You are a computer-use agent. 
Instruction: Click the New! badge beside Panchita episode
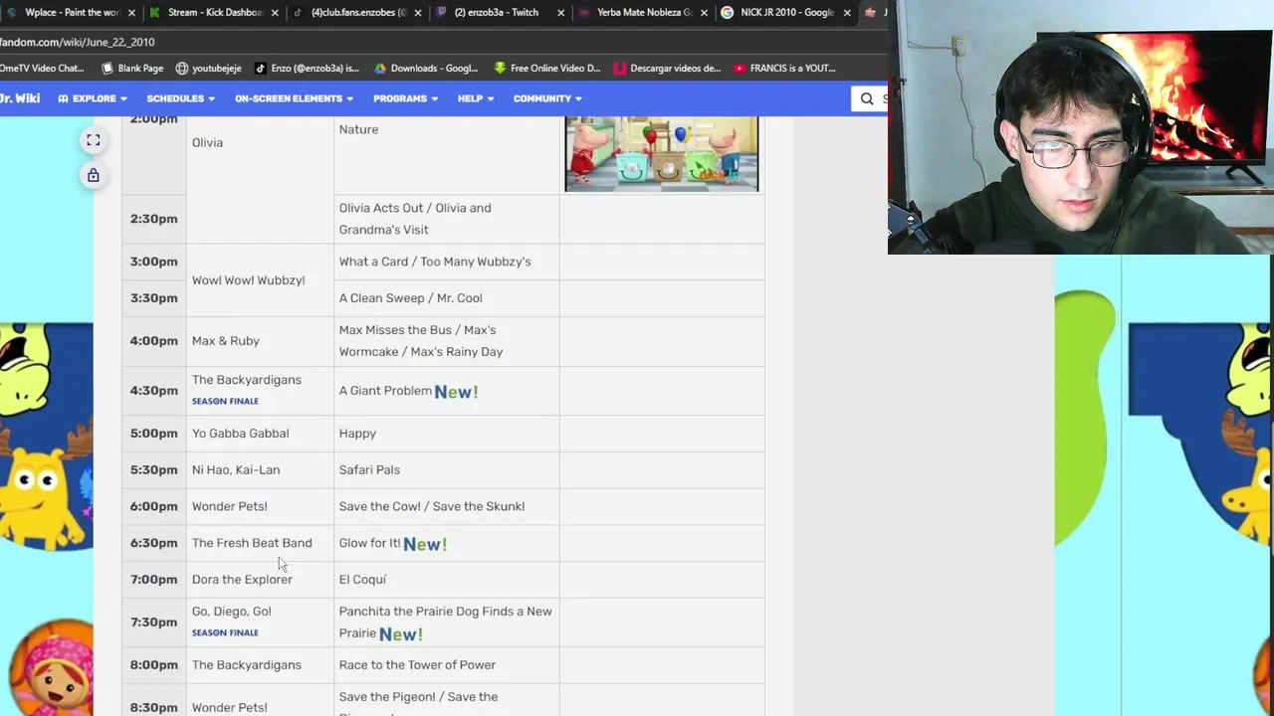401,634
